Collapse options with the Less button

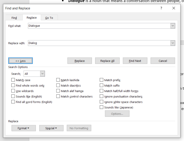pos(21,61)
